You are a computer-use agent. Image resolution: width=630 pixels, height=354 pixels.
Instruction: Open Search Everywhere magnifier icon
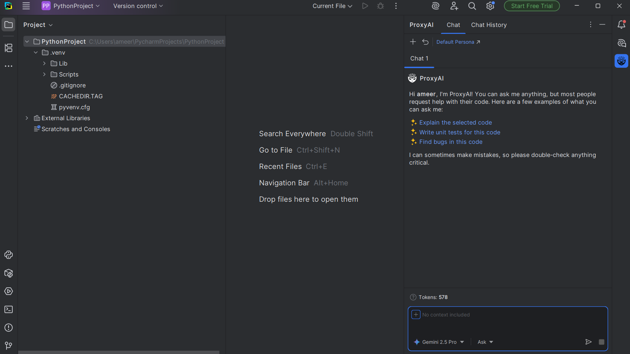pos(472,6)
